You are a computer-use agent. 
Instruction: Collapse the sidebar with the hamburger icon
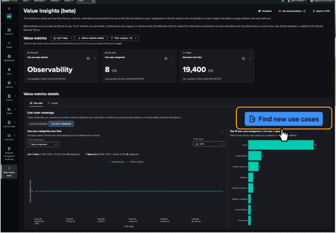[9, 8]
